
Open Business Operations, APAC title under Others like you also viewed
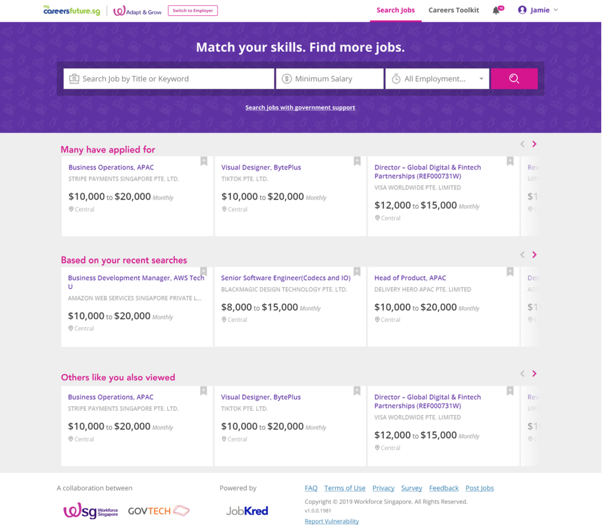pos(111,398)
